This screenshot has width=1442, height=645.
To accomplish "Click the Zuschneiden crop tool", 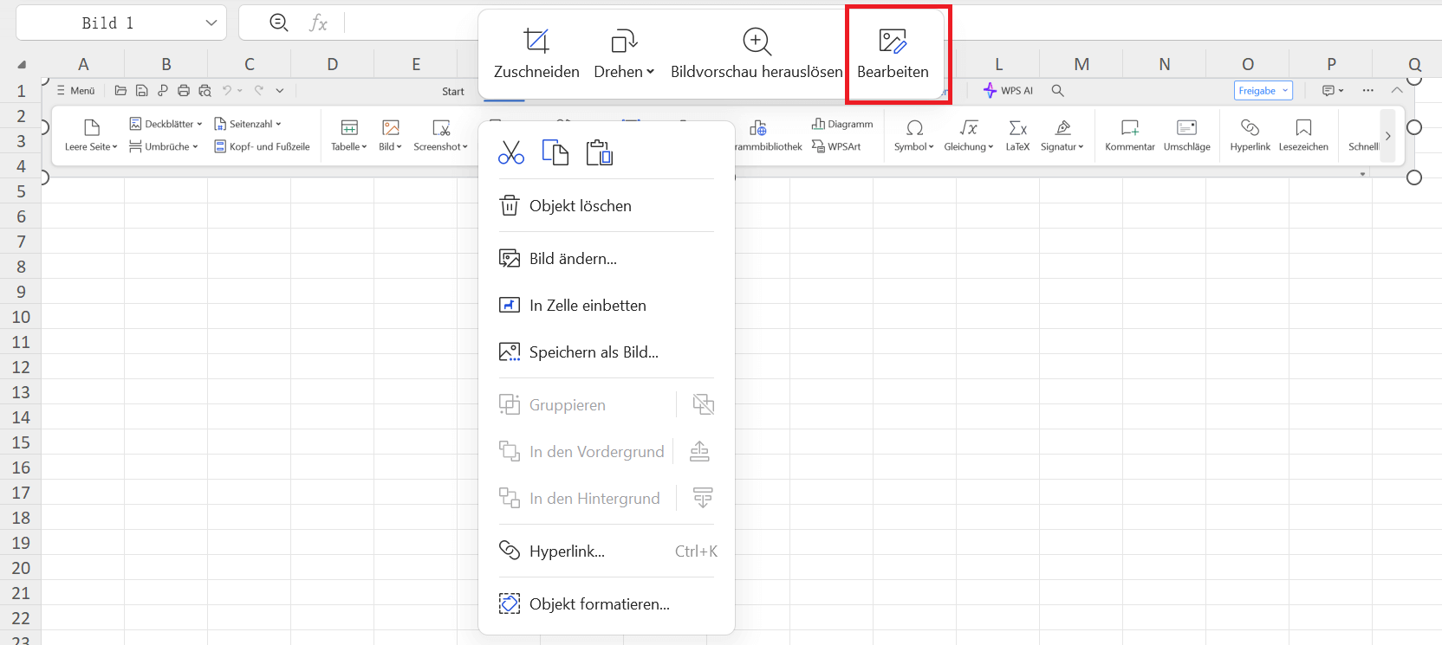I will click(x=536, y=55).
